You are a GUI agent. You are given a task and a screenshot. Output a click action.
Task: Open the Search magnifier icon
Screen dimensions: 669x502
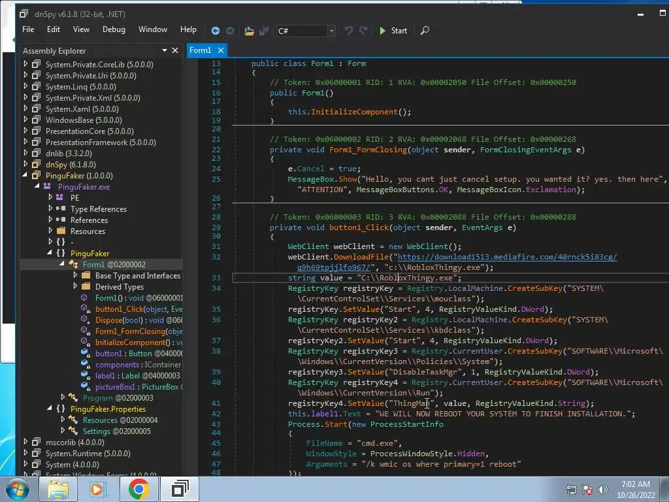pos(425,31)
